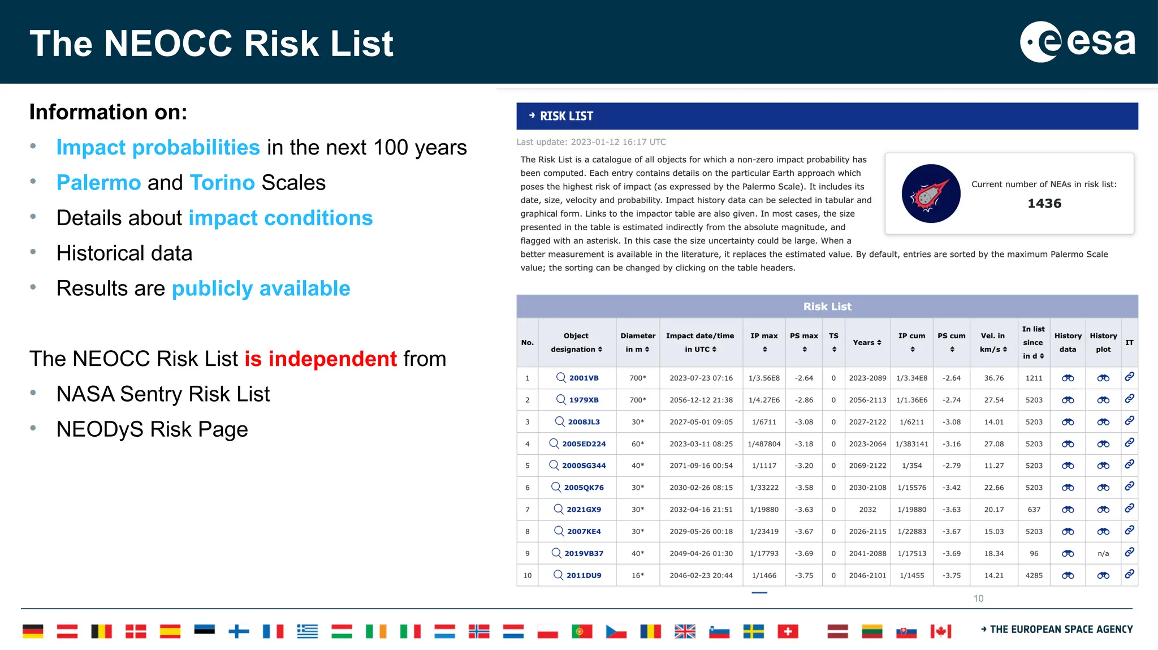Click the Greek flag in footer
1158x650 pixels.
tap(307, 631)
